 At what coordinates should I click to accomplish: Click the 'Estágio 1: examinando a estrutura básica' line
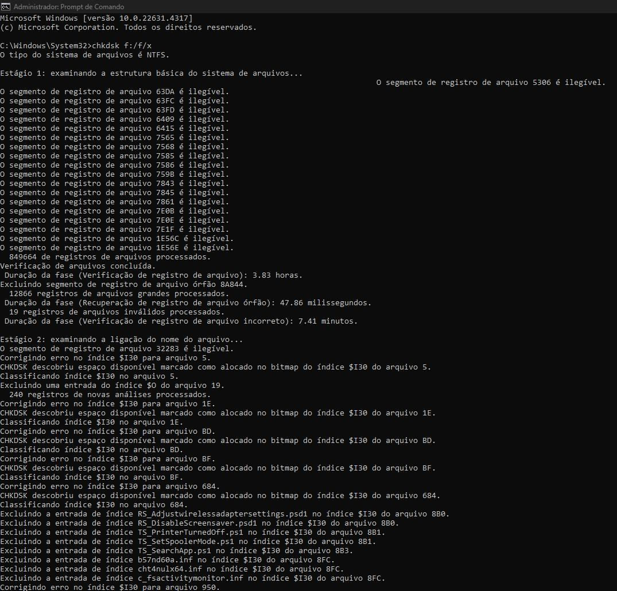151,73
